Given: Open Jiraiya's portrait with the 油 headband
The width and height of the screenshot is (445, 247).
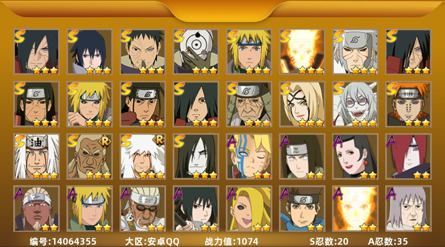Looking at the screenshot, I should (37, 156).
